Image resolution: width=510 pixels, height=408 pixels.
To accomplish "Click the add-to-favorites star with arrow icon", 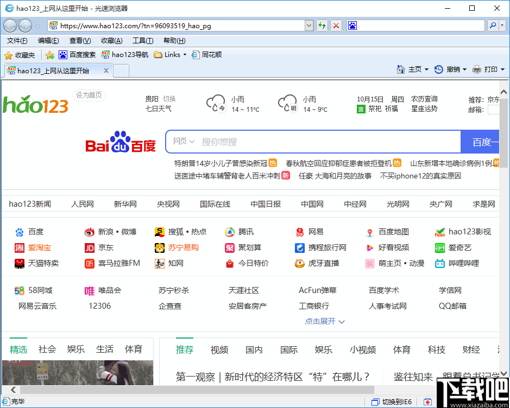I will click(50, 55).
